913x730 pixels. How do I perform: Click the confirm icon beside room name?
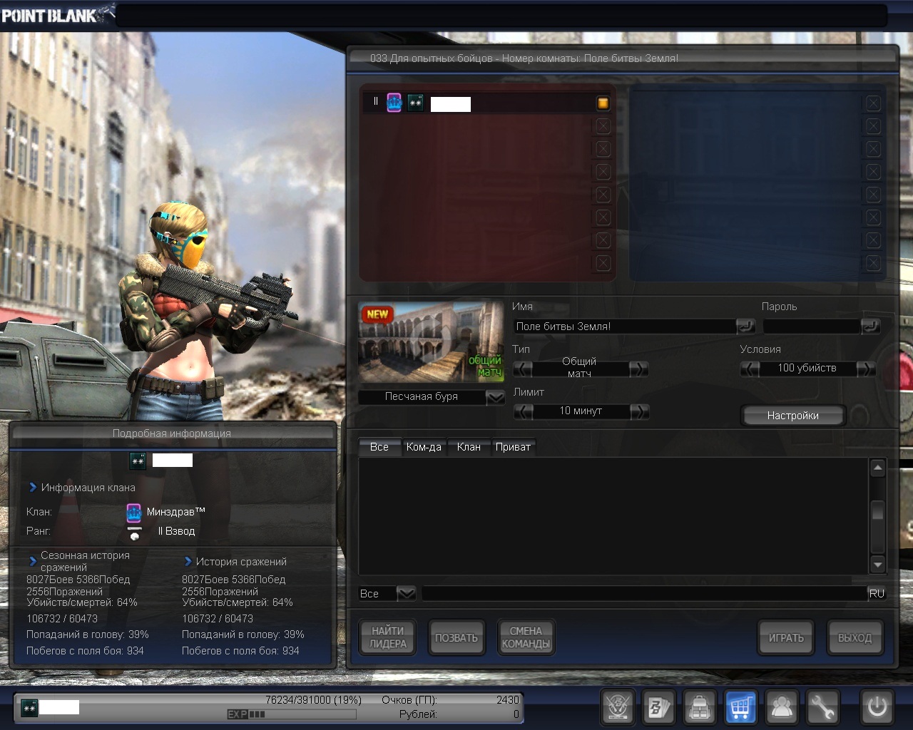tap(745, 327)
